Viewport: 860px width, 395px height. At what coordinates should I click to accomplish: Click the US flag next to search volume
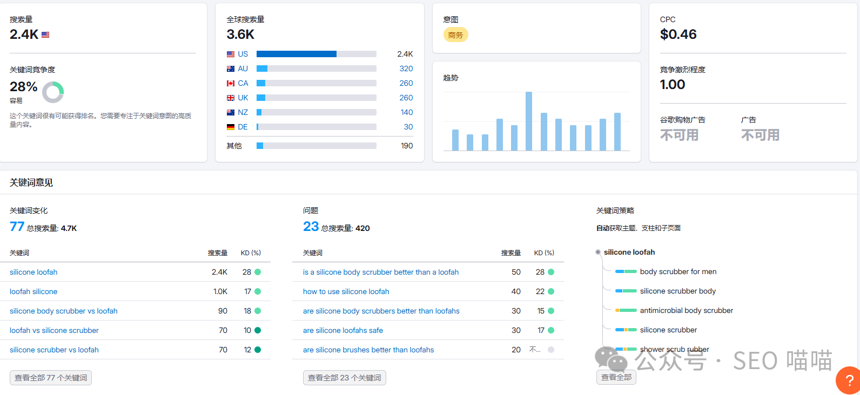tap(45, 35)
